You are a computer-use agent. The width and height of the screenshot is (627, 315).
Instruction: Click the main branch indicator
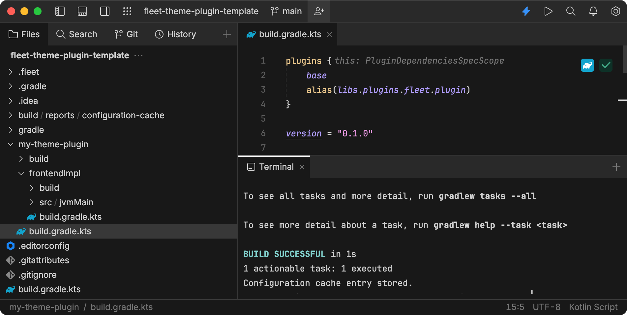(x=285, y=11)
